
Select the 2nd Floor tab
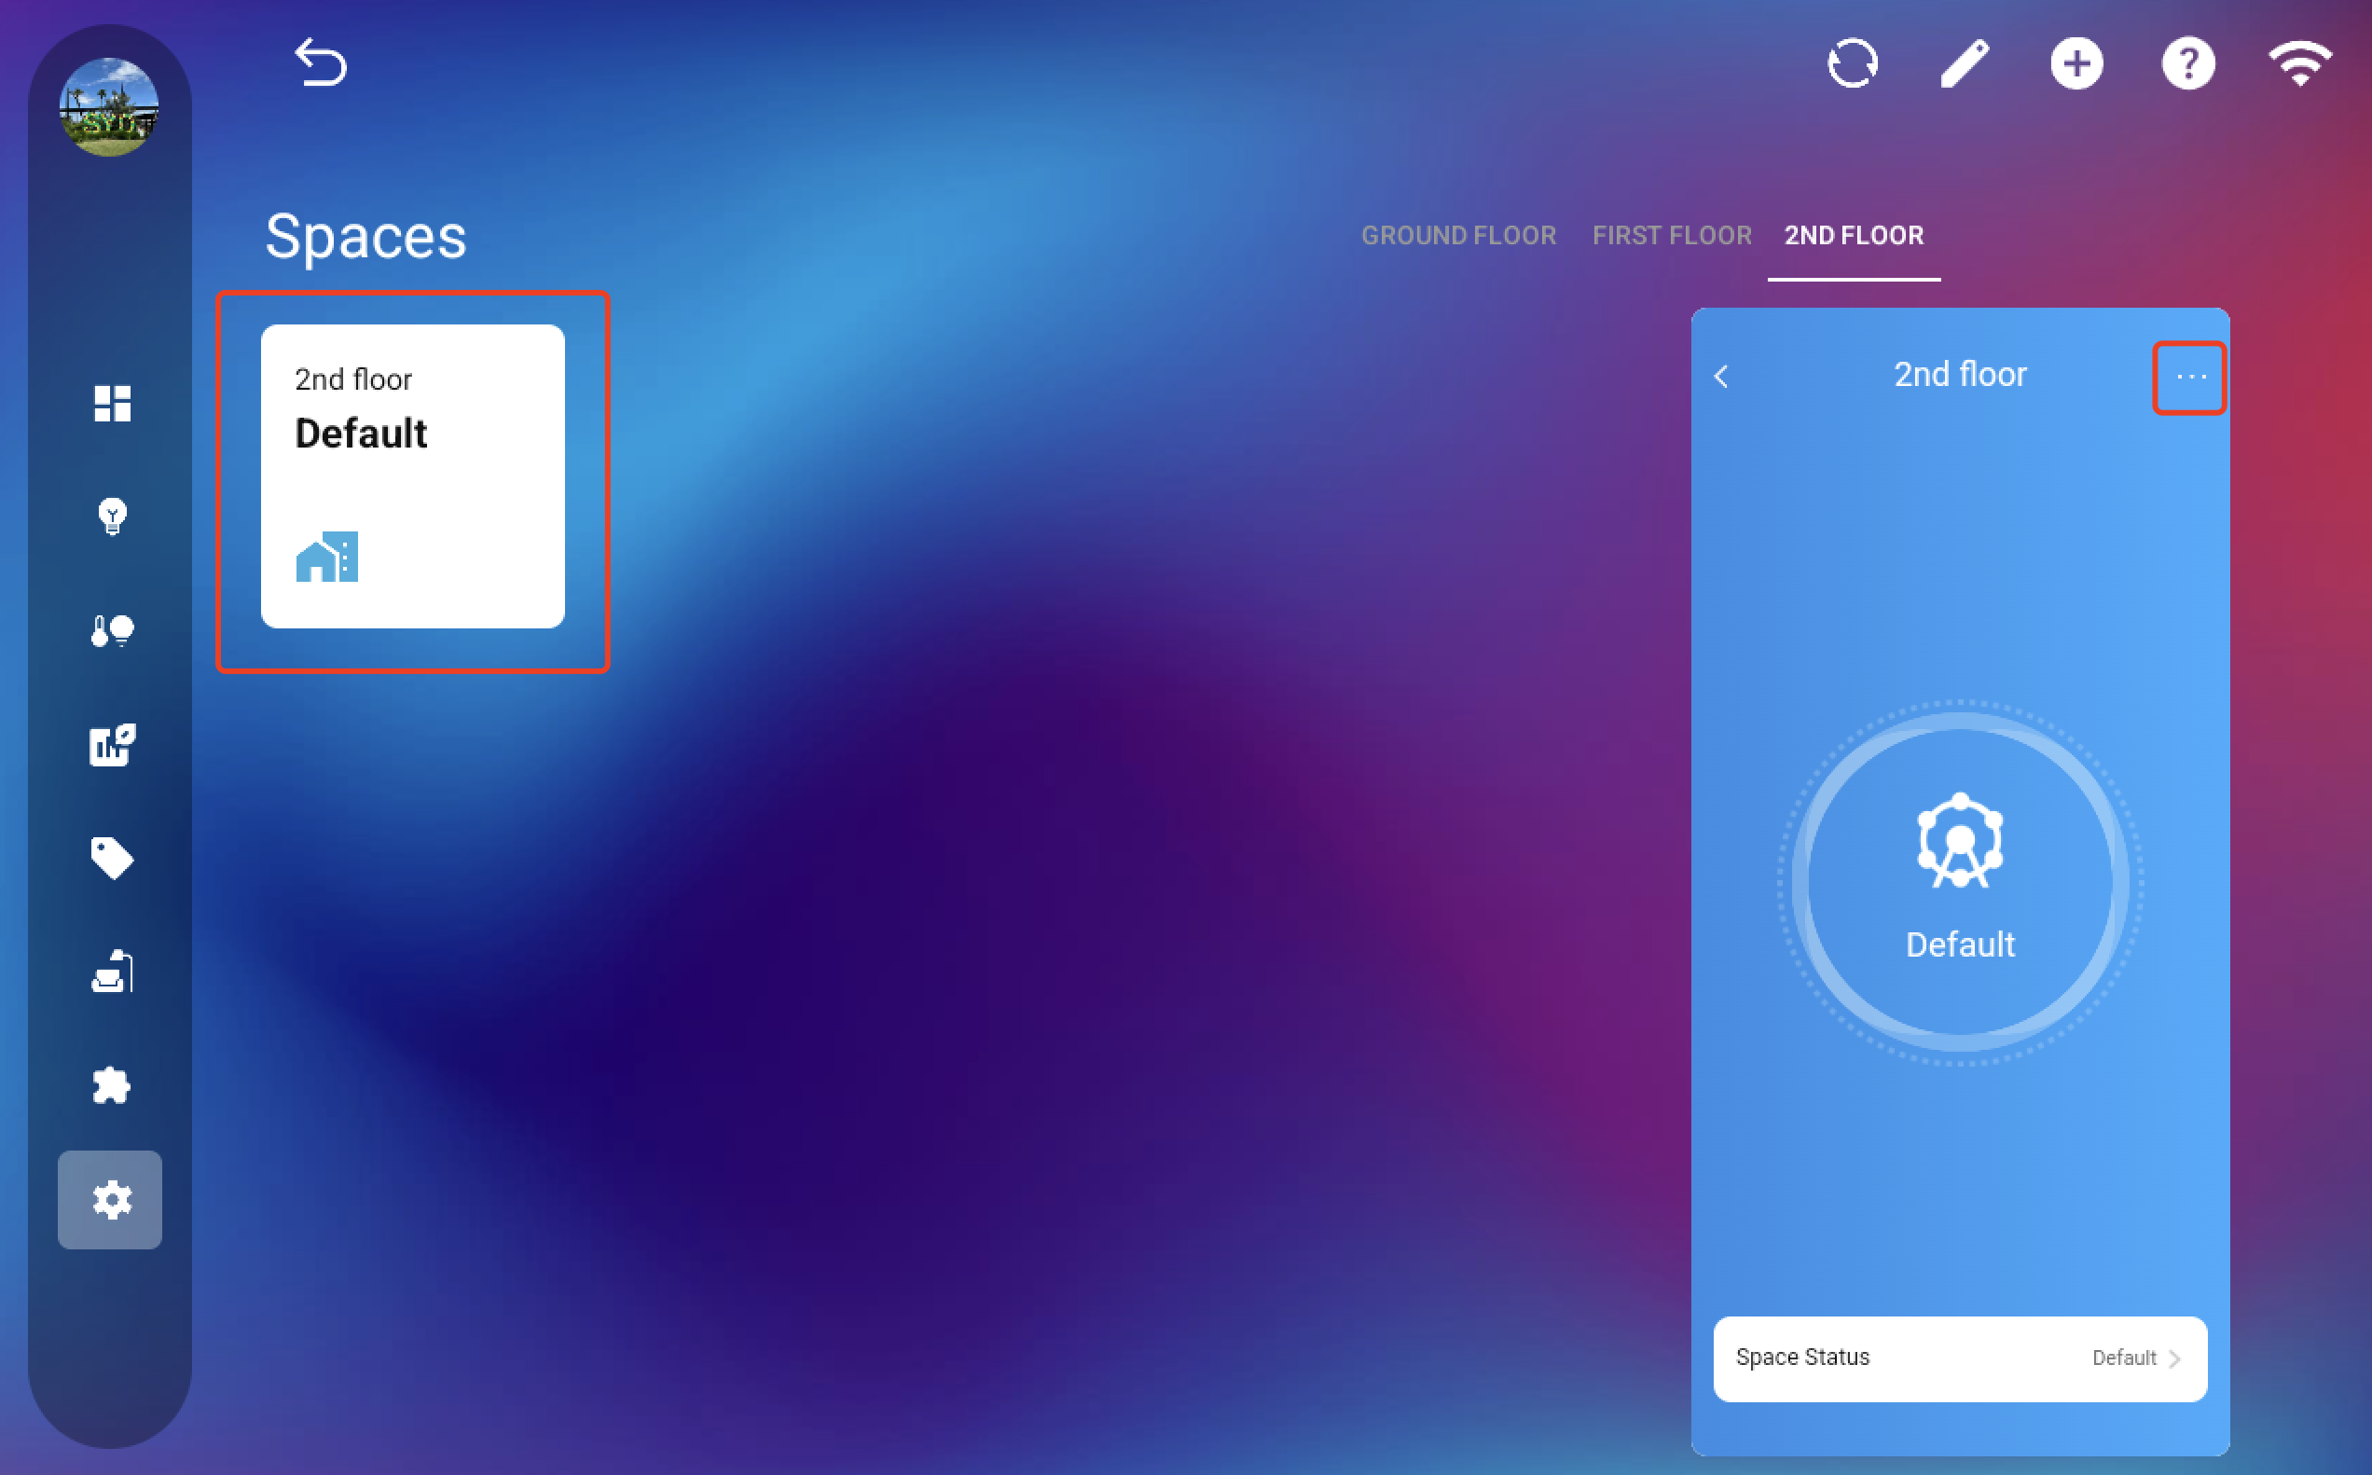[x=1854, y=235]
